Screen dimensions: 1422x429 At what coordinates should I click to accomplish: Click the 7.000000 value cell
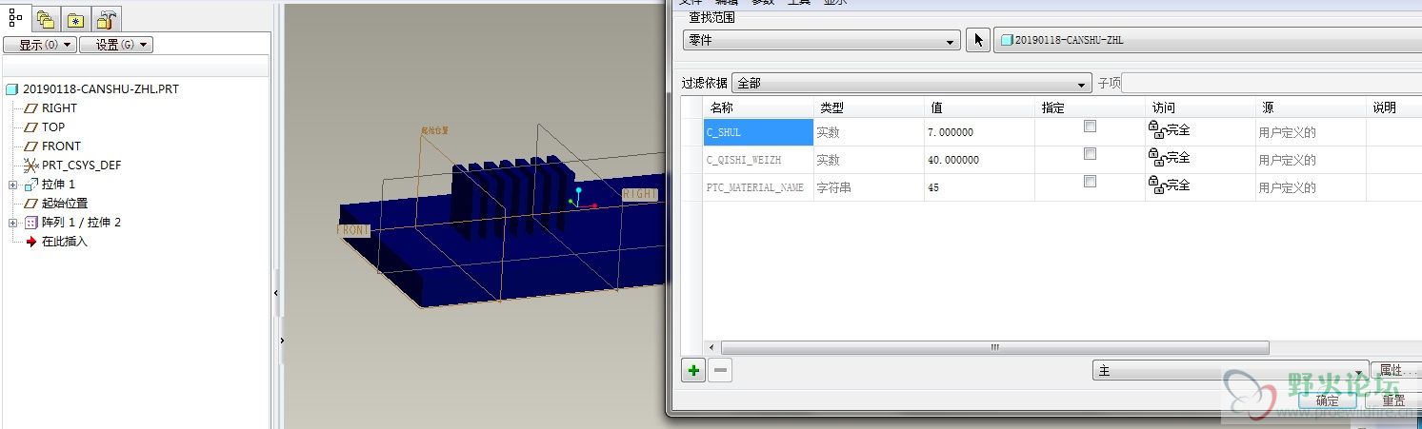(x=979, y=132)
